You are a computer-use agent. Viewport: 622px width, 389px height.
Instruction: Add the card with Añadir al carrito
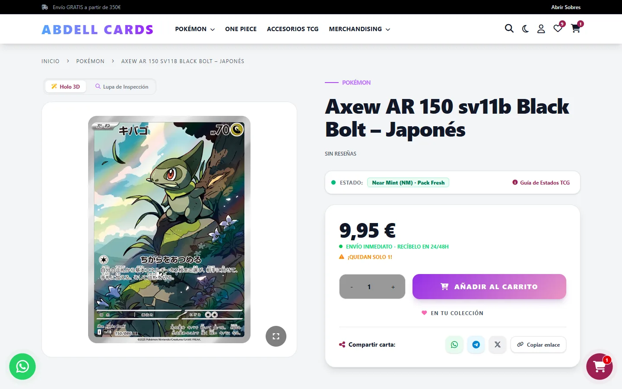pyautogui.click(x=489, y=287)
